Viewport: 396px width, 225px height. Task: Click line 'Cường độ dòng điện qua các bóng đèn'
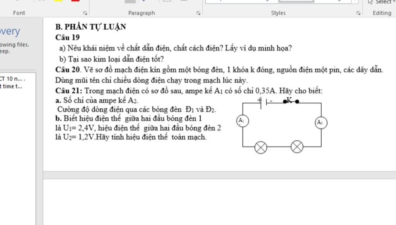point(137,110)
